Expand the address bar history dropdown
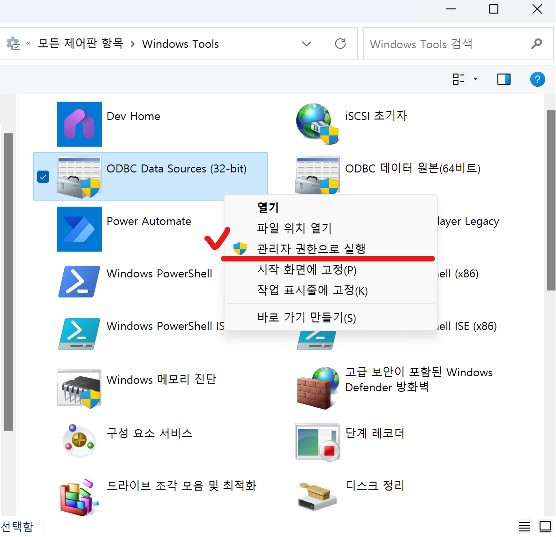This screenshot has width=556, height=537. click(x=307, y=44)
